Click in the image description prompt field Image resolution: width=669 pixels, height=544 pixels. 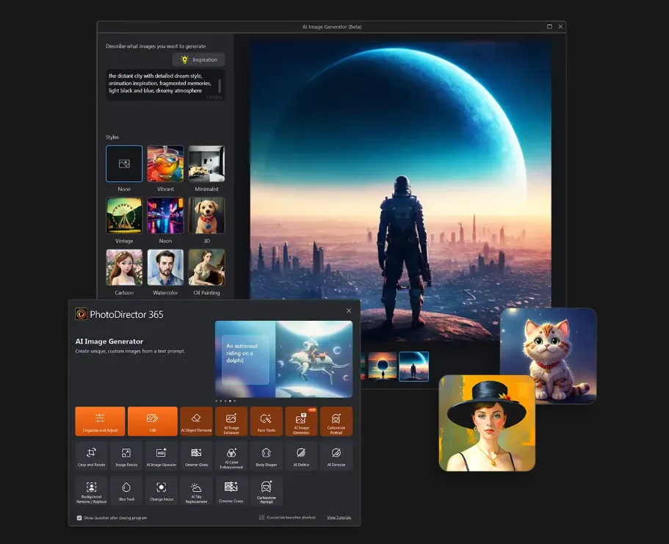point(165,85)
